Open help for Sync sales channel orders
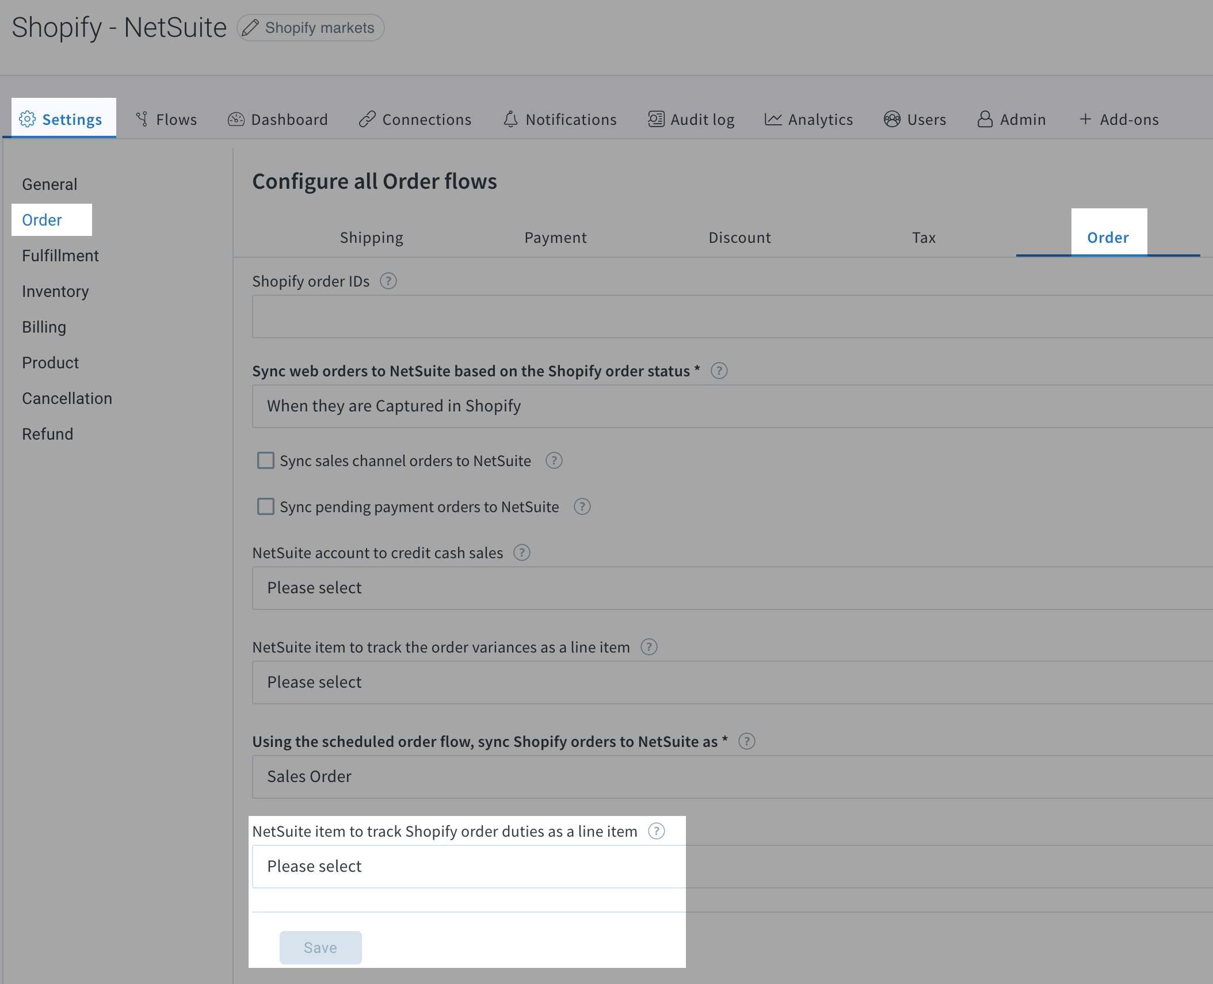 click(x=554, y=460)
